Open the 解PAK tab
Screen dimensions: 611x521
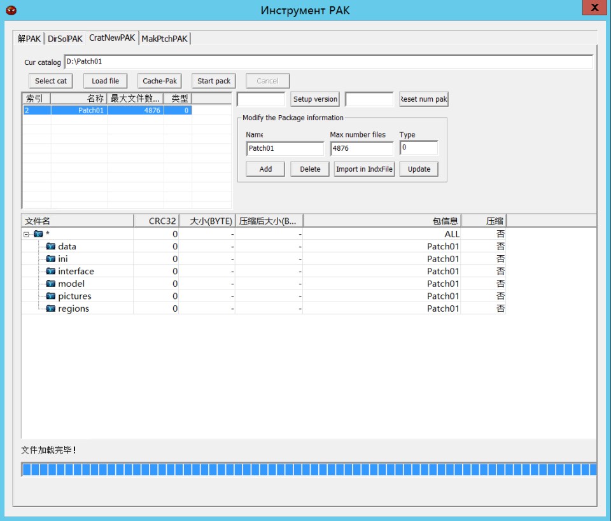29,39
